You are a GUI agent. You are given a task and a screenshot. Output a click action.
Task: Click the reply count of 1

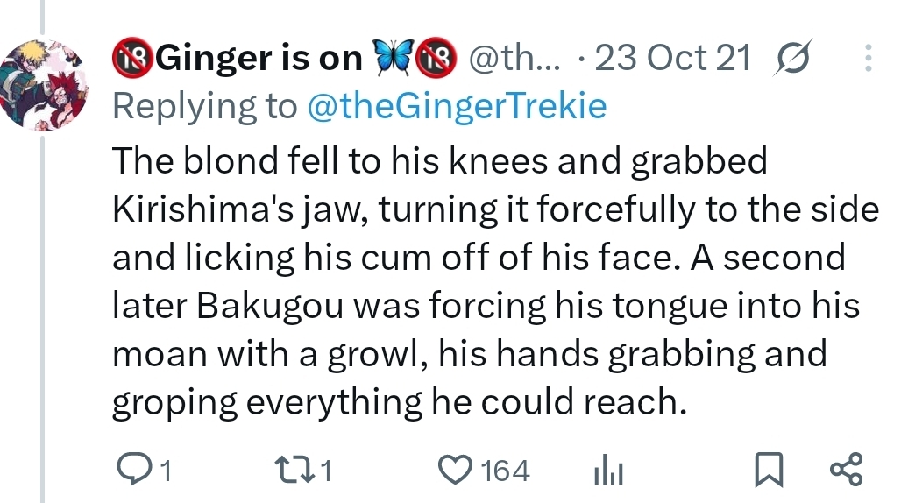162,472
